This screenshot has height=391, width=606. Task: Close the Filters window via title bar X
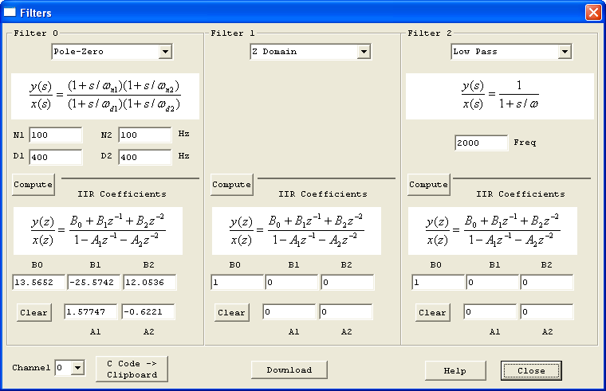click(x=592, y=13)
